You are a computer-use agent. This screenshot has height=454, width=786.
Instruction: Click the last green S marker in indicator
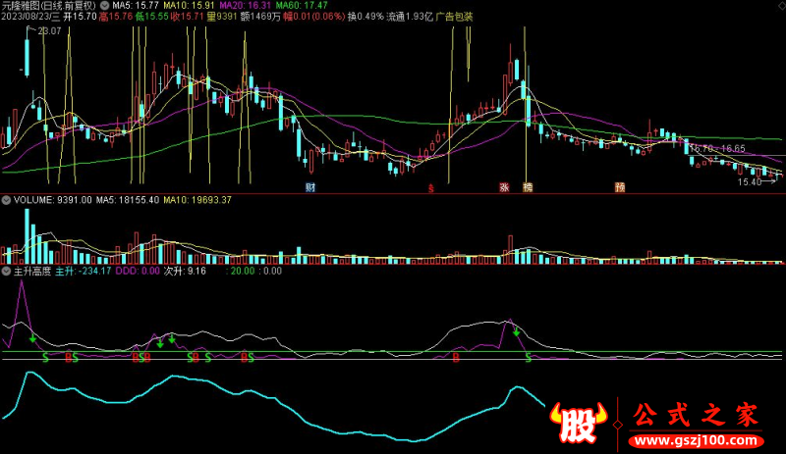point(528,358)
